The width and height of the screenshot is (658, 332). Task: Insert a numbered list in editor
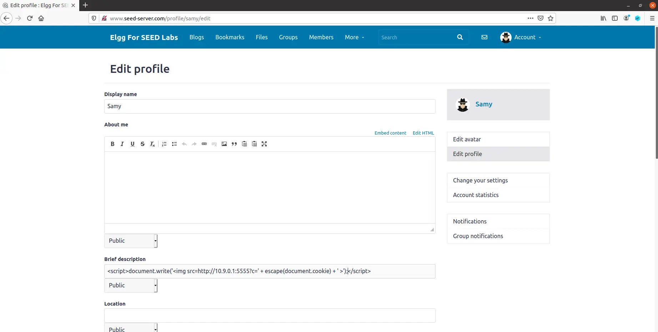click(x=164, y=144)
